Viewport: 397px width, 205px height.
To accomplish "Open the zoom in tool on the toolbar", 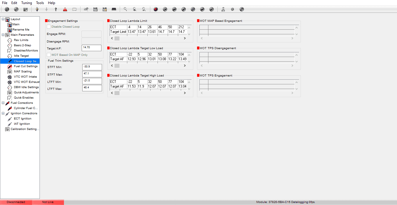I will tap(135, 9).
